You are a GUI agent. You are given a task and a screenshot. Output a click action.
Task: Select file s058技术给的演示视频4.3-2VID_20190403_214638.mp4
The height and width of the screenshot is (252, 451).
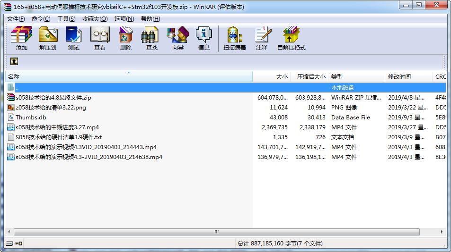click(x=89, y=157)
